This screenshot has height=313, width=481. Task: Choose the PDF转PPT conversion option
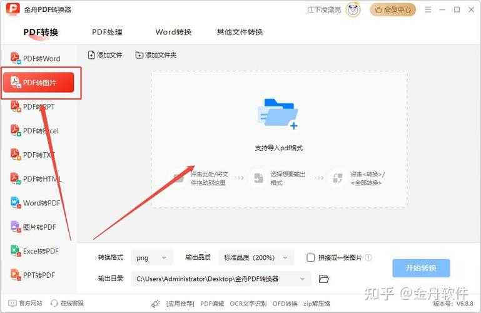pyautogui.click(x=38, y=107)
